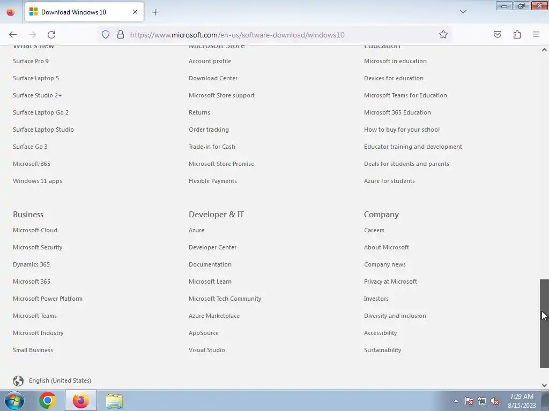Open Microsoft in education link
The height and width of the screenshot is (411, 549).
395,61
